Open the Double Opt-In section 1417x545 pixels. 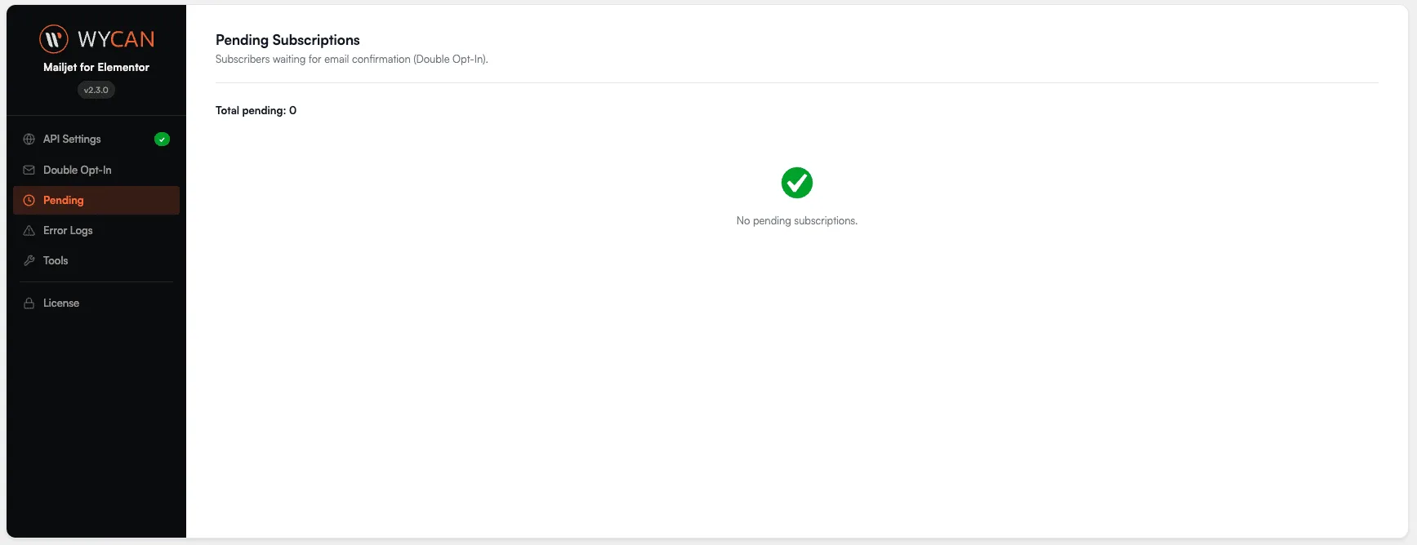[96, 170]
